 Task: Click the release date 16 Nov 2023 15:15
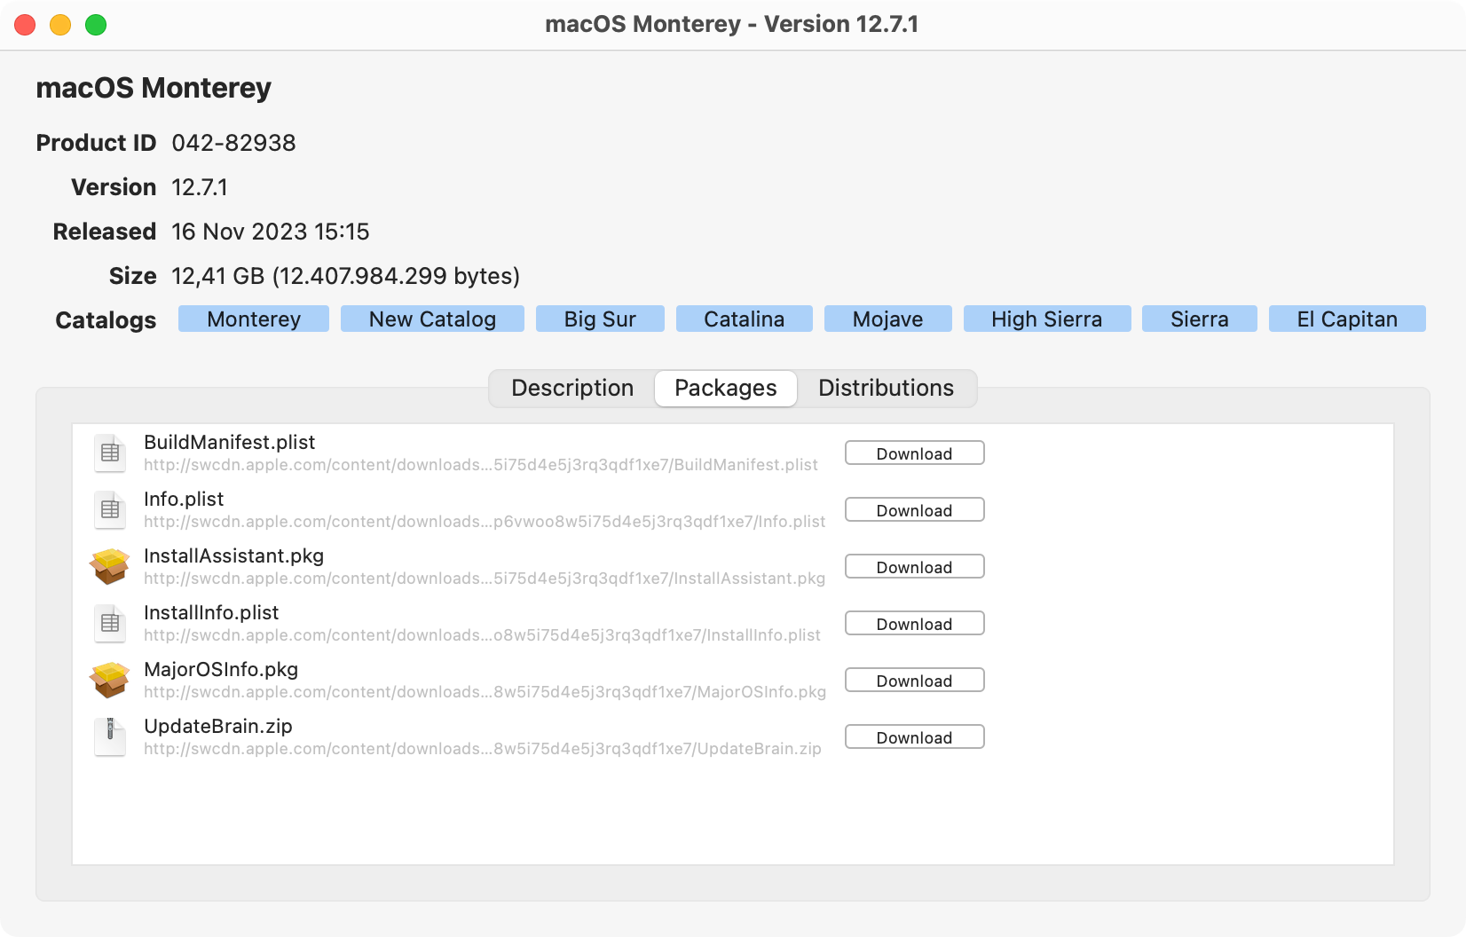[x=271, y=232]
